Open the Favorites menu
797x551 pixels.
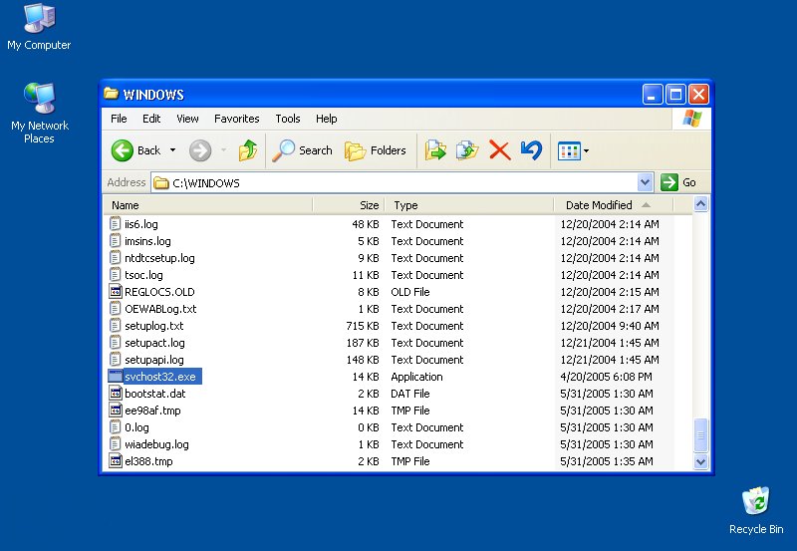pyautogui.click(x=237, y=119)
